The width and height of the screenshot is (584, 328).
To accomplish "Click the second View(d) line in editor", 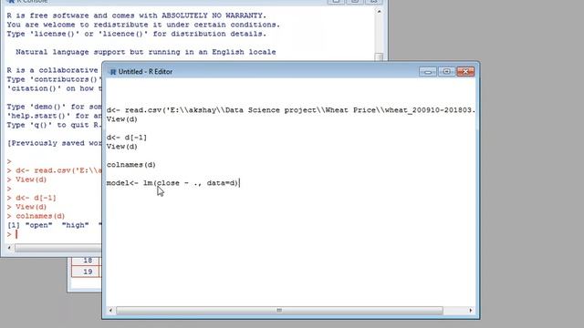I will (x=122, y=147).
